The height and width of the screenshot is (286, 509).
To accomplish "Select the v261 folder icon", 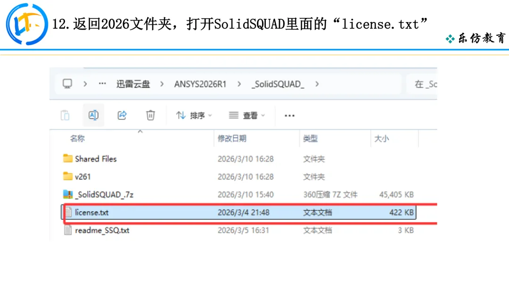I will click(67, 176).
